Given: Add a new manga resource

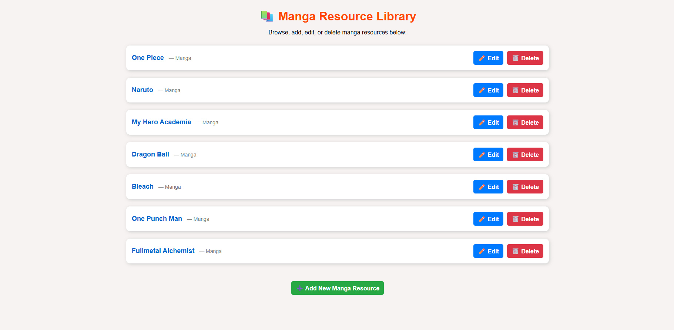Looking at the screenshot, I should point(338,288).
